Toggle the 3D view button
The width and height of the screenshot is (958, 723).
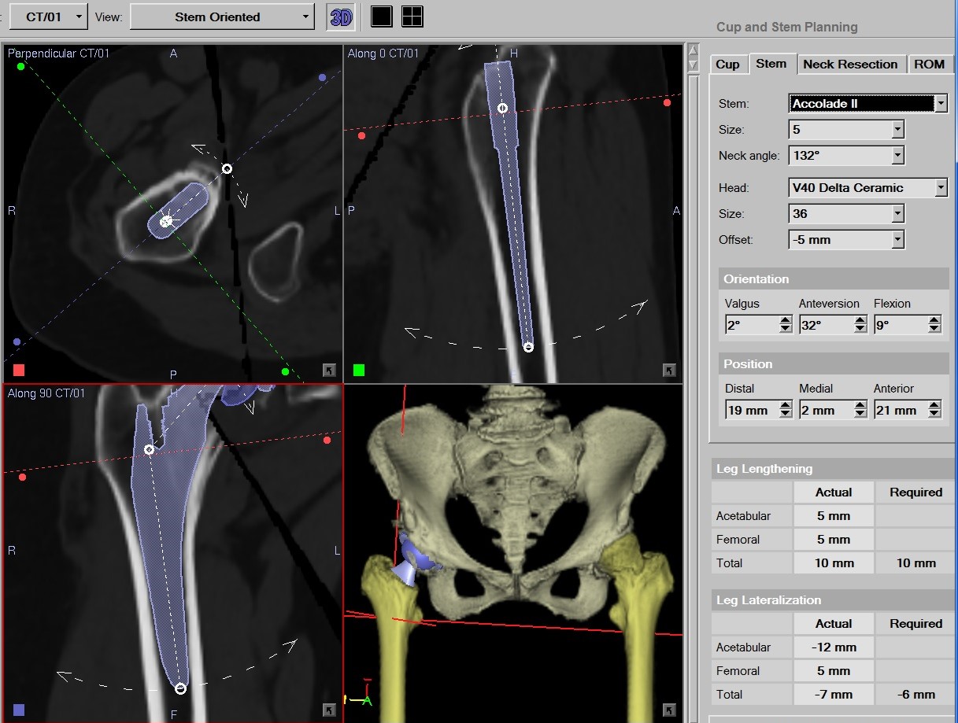341,17
